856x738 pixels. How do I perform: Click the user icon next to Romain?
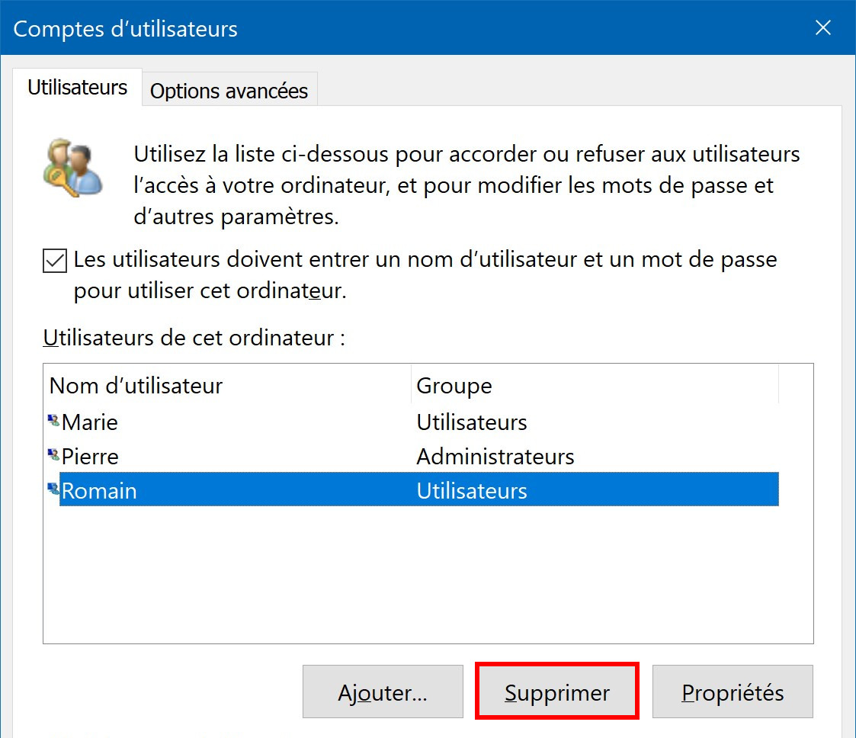point(53,489)
